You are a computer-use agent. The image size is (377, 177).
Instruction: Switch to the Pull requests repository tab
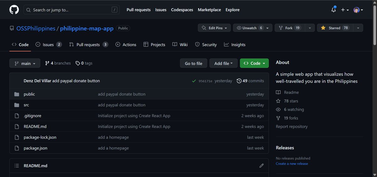point(89,45)
